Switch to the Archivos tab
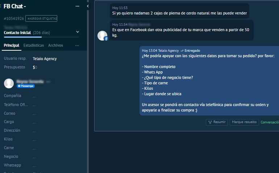Image resolution: width=279 pixels, height=173 pixels. click(55, 46)
